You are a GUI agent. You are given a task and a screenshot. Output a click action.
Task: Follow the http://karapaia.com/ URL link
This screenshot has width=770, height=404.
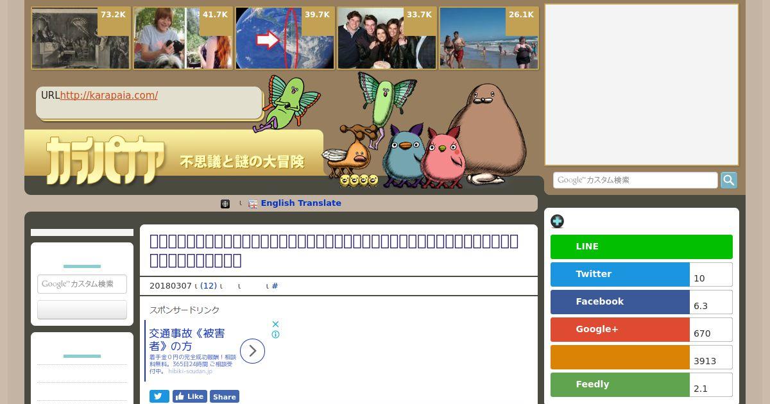tap(109, 95)
